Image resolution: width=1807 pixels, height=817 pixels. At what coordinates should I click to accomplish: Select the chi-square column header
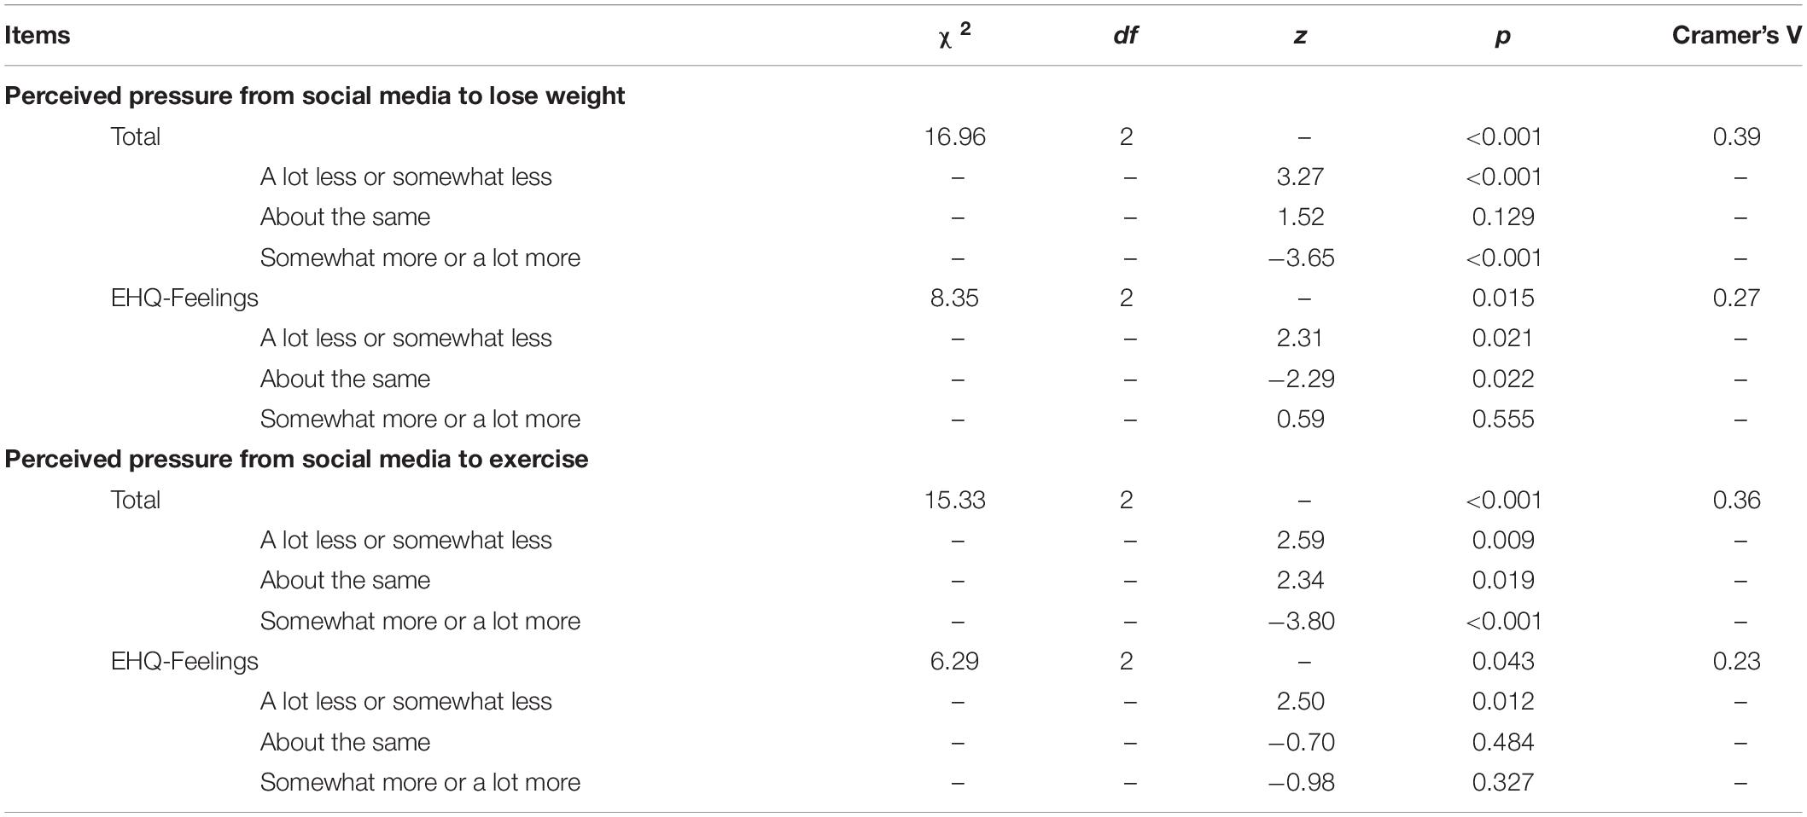pos(954,35)
